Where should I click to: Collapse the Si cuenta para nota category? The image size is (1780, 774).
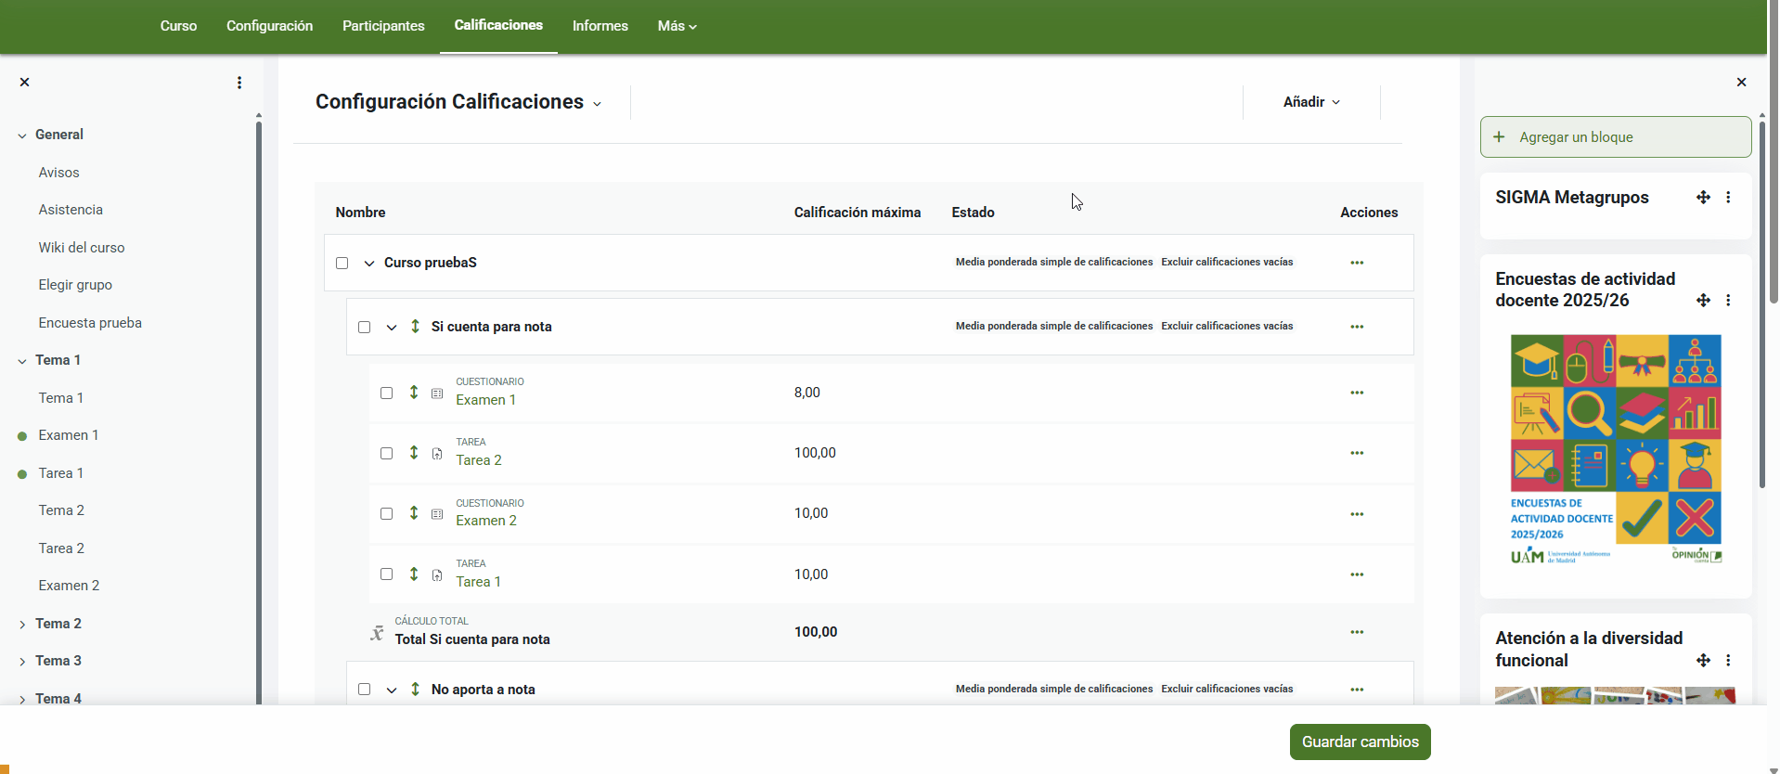[x=392, y=328]
